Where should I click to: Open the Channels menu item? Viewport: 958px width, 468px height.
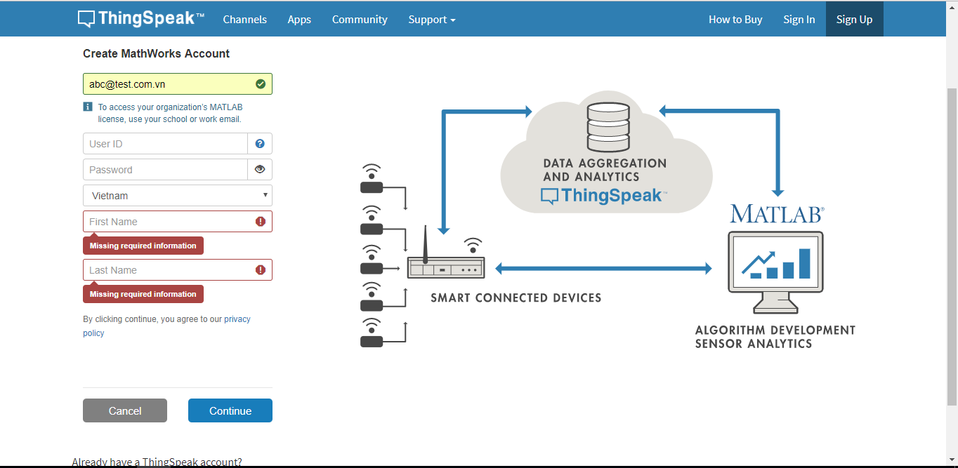pyautogui.click(x=244, y=20)
